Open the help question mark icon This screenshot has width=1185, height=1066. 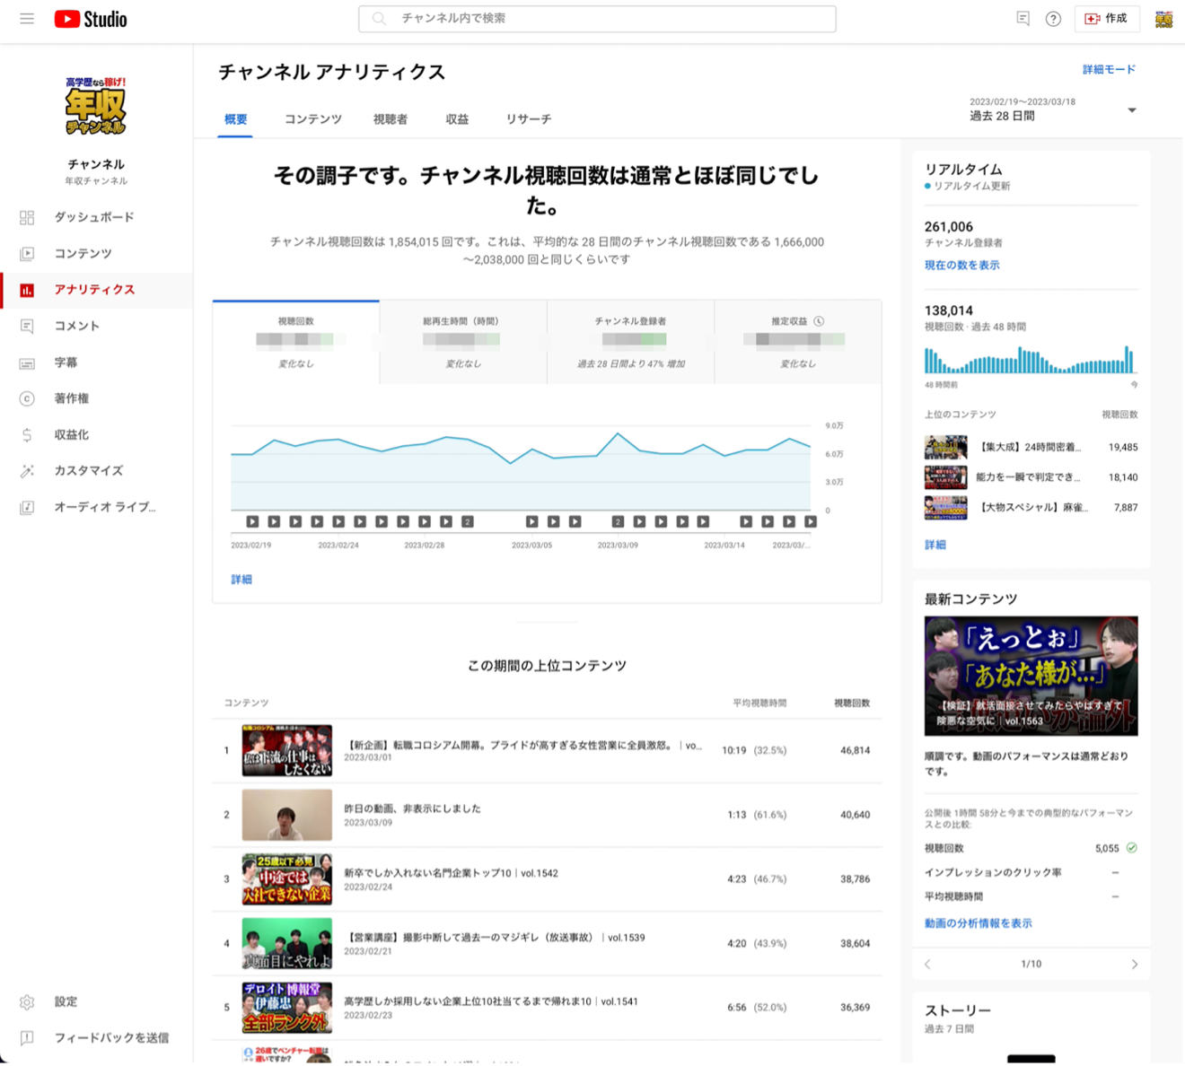1053,19
